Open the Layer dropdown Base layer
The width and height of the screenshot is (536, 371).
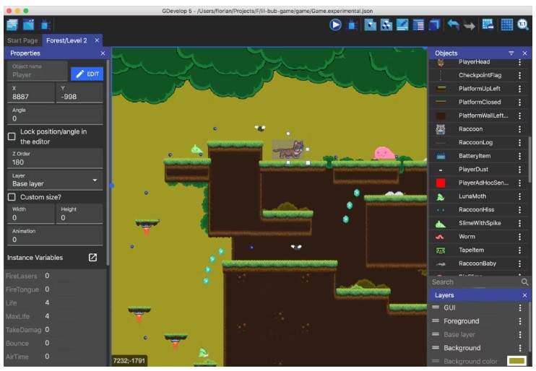pos(55,180)
